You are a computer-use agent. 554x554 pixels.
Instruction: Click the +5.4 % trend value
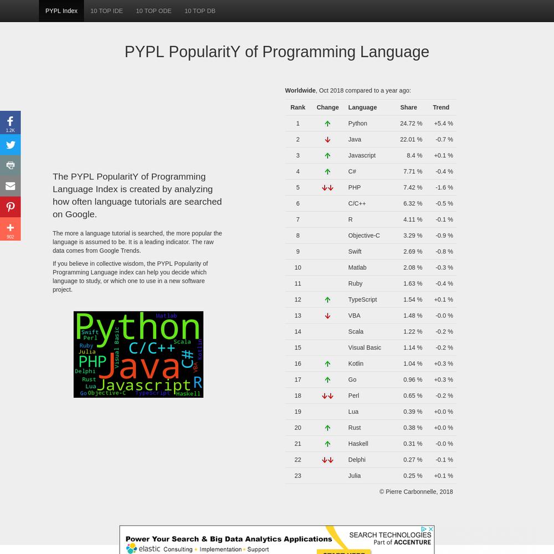(x=443, y=124)
